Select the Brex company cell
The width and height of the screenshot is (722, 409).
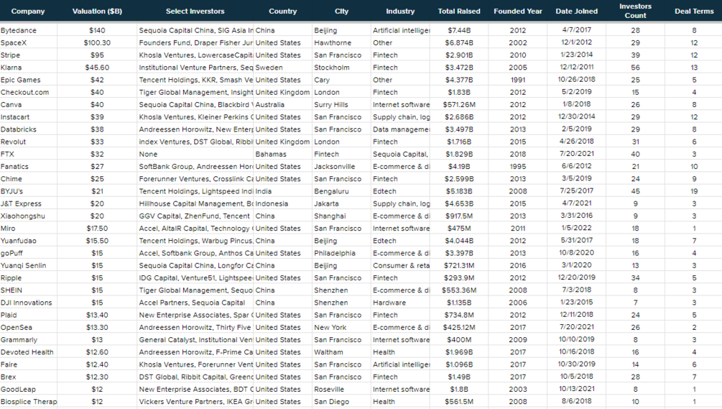point(29,377)
